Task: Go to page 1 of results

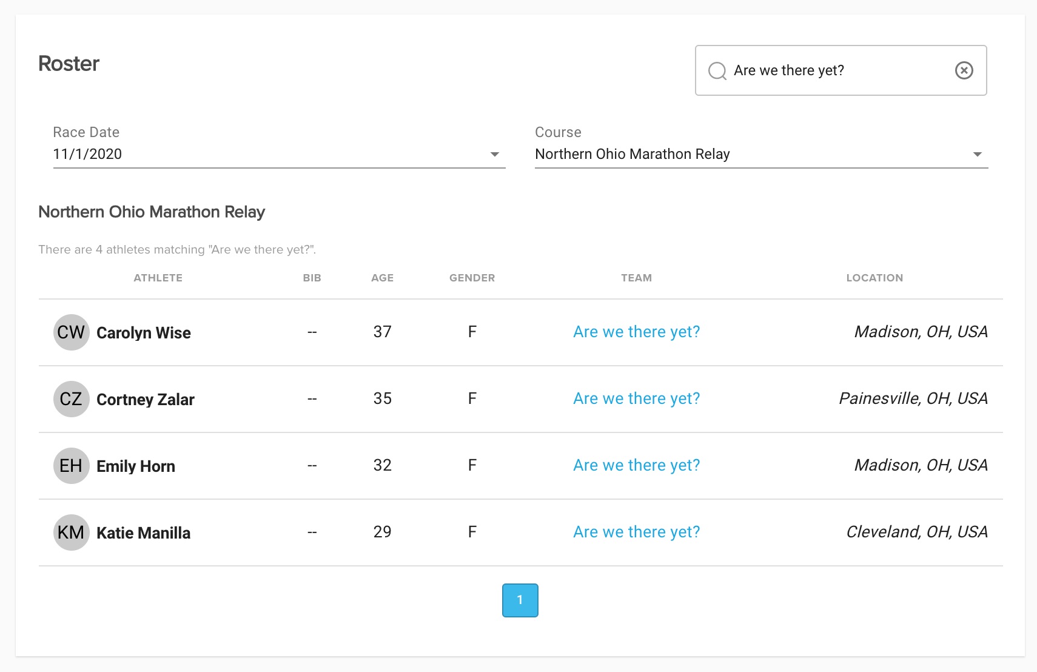Action: click(x=520, y=600)
